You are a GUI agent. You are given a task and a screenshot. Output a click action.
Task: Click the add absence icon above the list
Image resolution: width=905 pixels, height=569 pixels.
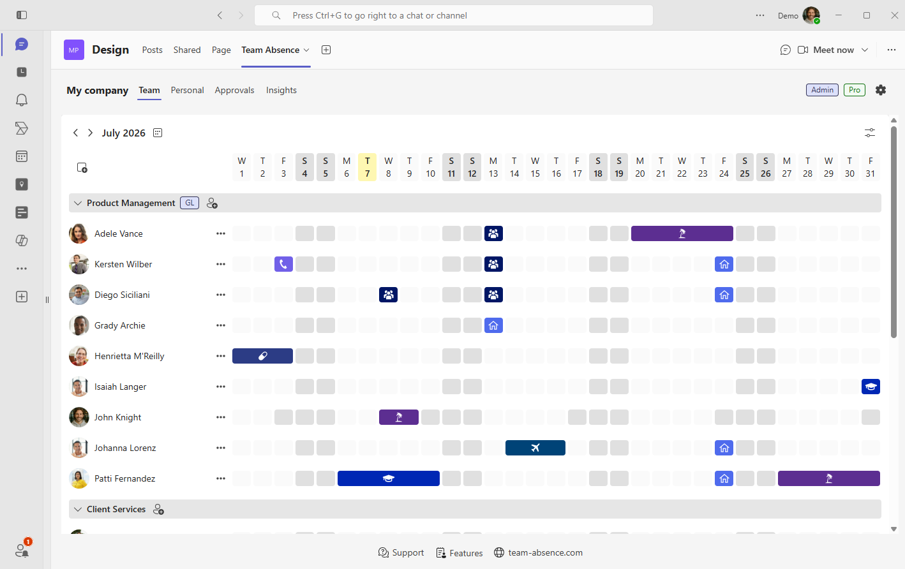(82, 168)
